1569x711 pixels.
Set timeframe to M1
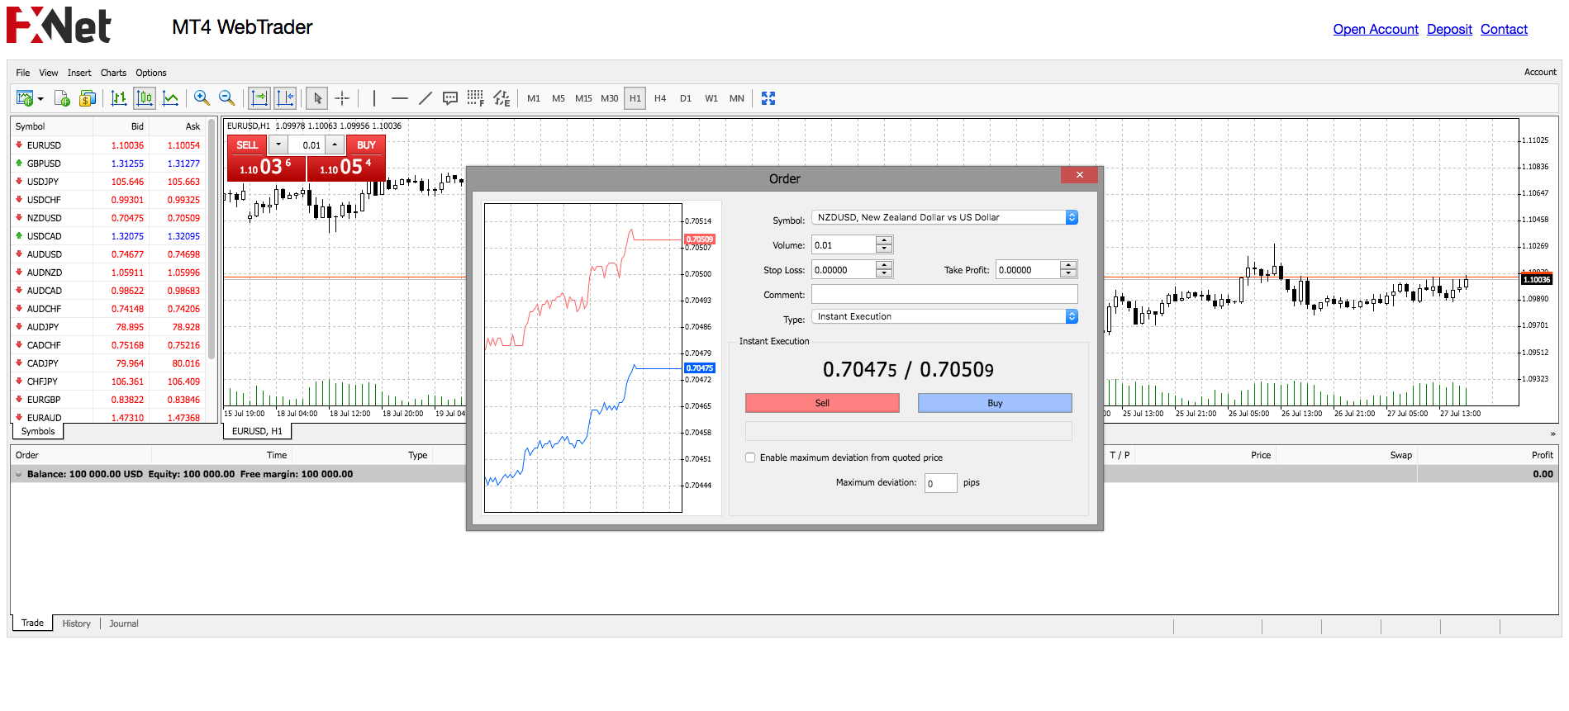534,98
